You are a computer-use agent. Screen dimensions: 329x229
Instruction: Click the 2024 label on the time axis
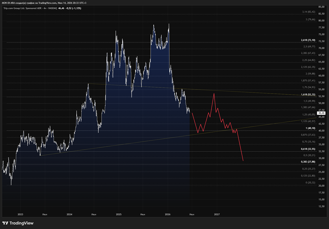(69, 214)
